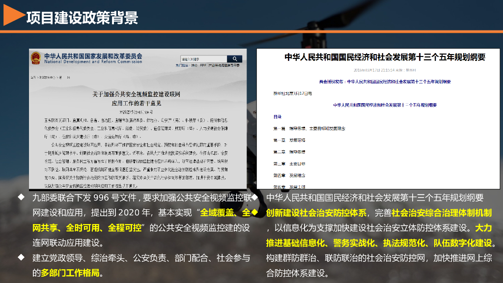Click the right column first bullet '中华人民共和国国民经济…纲要'
503x283 pixels.
click(375, 198)
